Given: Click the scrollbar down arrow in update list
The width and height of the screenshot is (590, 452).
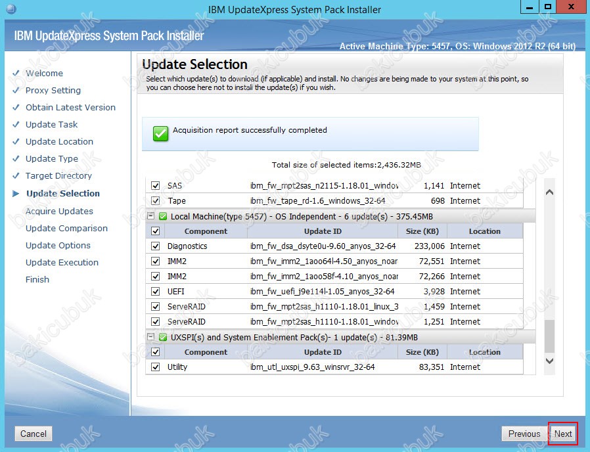Looking at the screenshot, I should click(549, 361).
